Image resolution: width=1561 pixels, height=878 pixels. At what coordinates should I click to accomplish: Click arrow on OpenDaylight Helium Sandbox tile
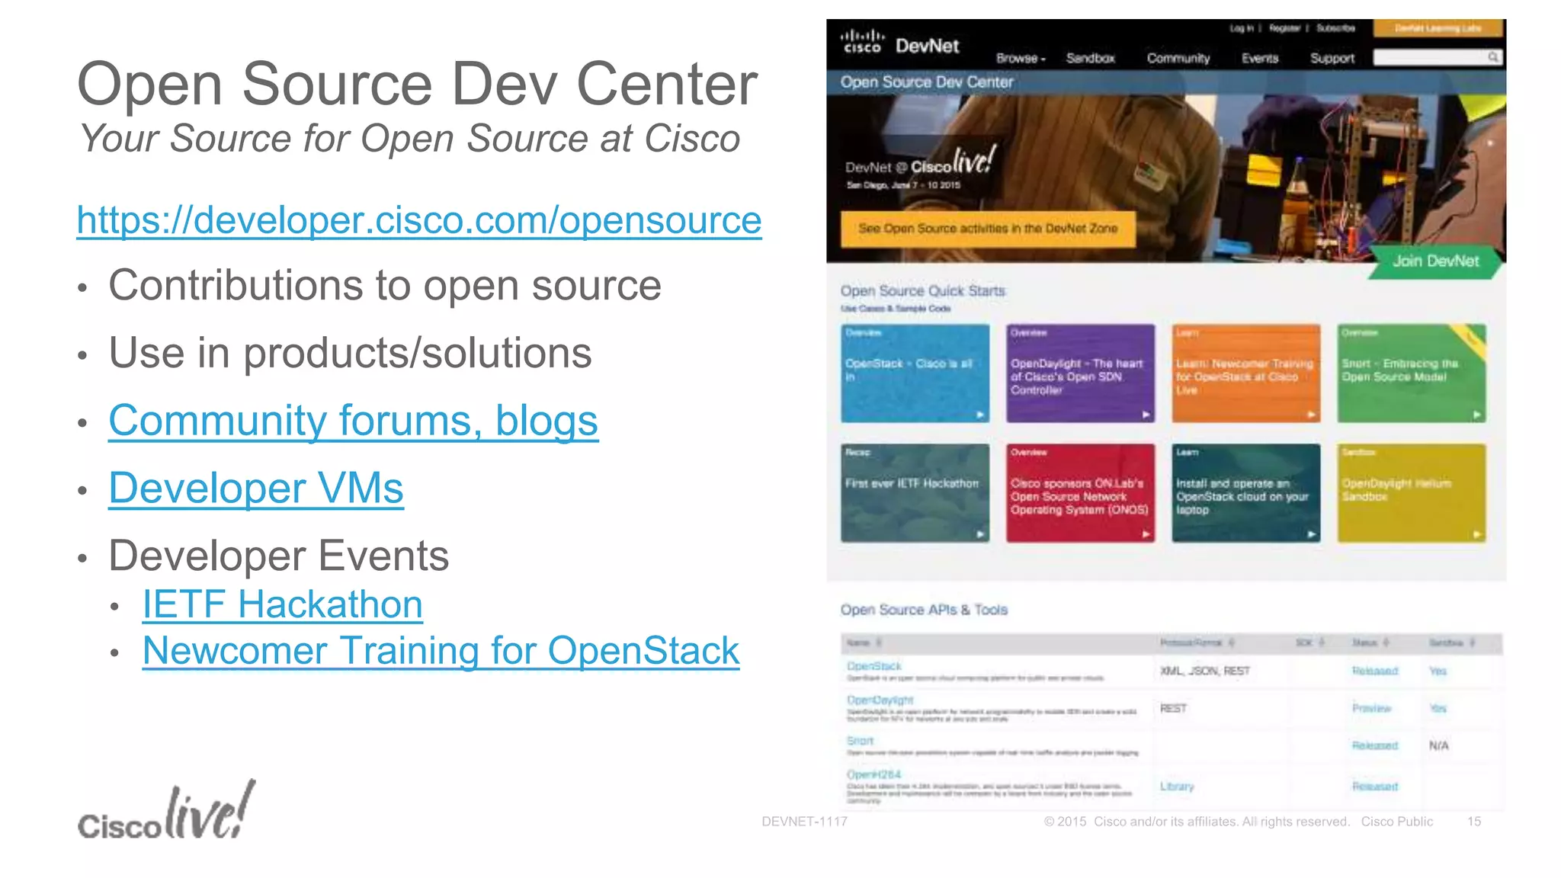pos(1476,534)
